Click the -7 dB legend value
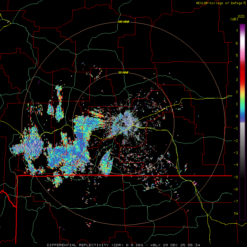This screenshot has width=247, height=247. pos(236,201)
